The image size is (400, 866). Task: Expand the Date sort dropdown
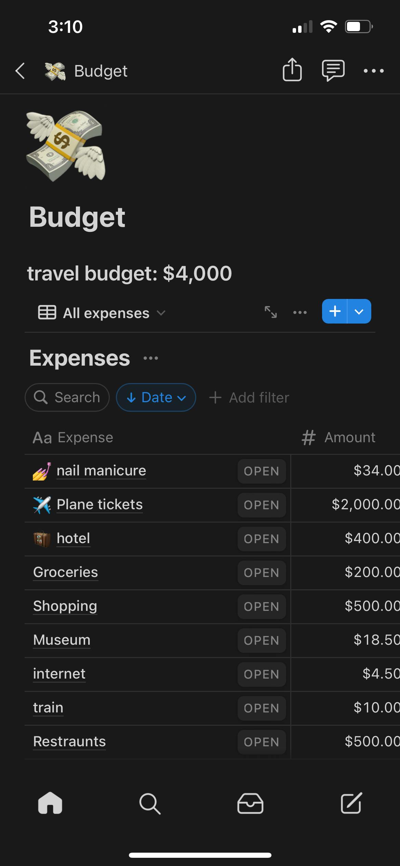[156, 397]
